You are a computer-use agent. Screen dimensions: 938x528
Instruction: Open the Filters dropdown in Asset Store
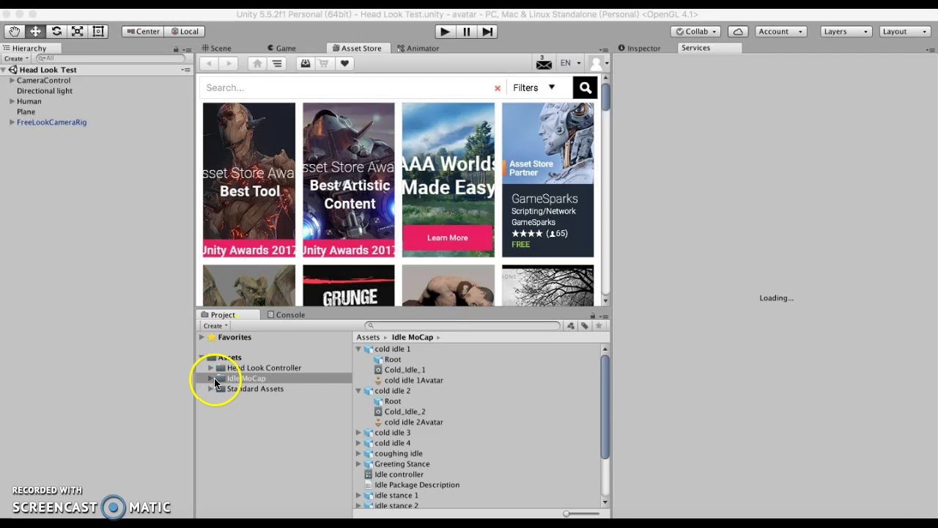(x=534, y=88)
